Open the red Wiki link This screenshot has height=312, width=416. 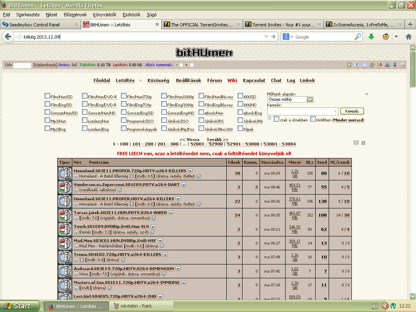(232, 81)
